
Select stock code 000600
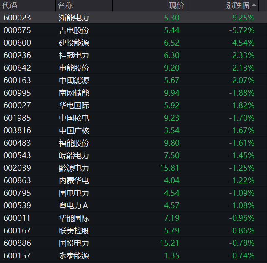(x=17, y=43)
